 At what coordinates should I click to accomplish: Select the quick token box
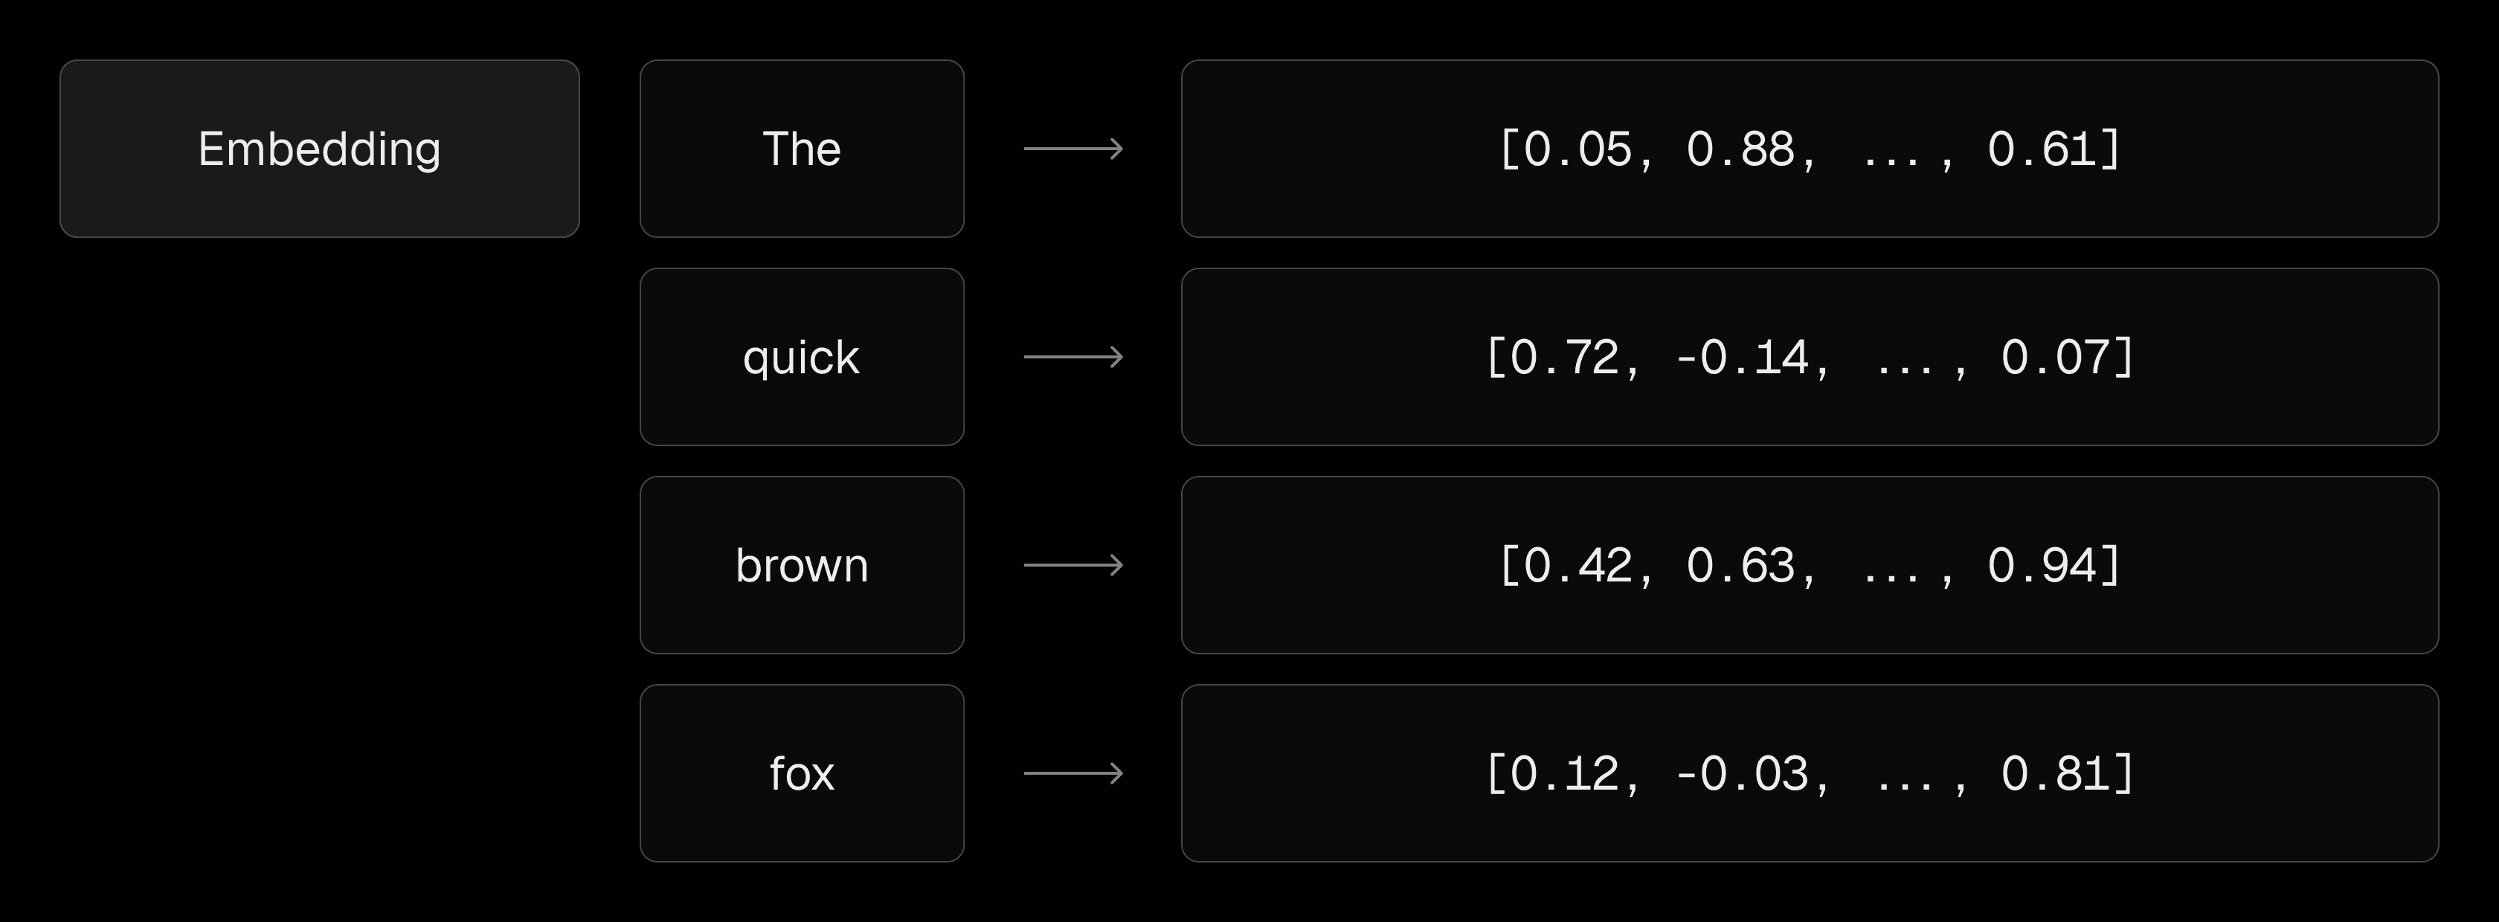click(801, 357)
